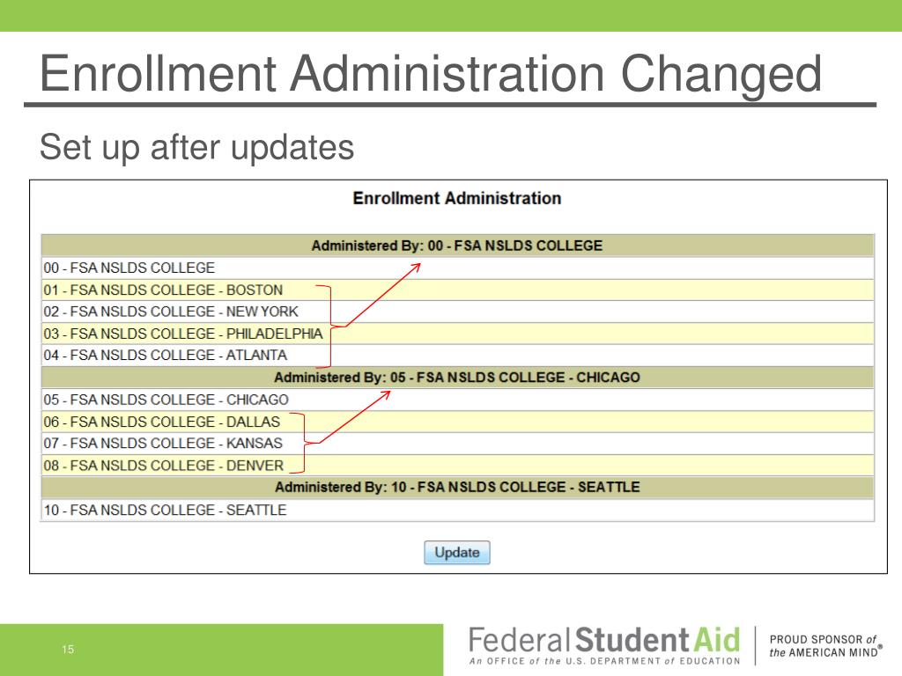Choose the 02 - NEW YORK location row
Screen dimensions: 902x676
458,312
